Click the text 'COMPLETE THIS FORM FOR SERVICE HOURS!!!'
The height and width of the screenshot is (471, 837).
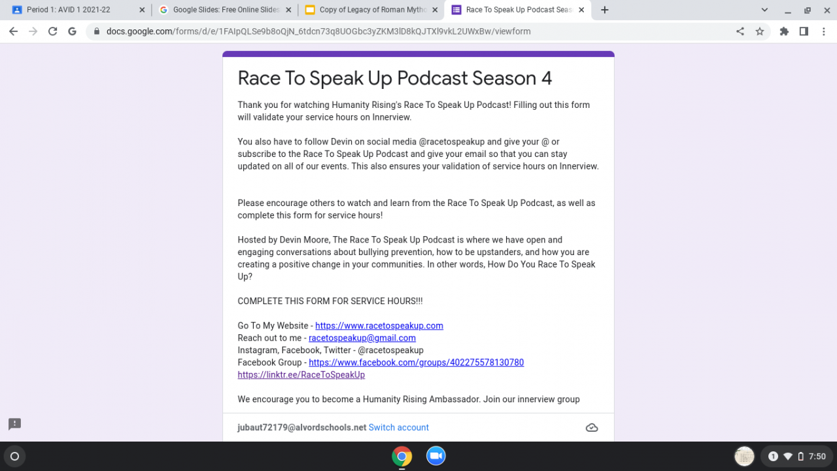point(330,301)
